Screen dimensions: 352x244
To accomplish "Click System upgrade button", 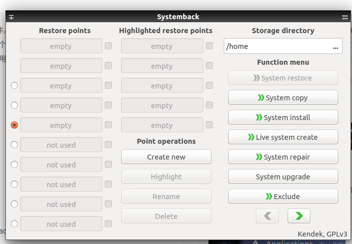I will click(283, 177).
